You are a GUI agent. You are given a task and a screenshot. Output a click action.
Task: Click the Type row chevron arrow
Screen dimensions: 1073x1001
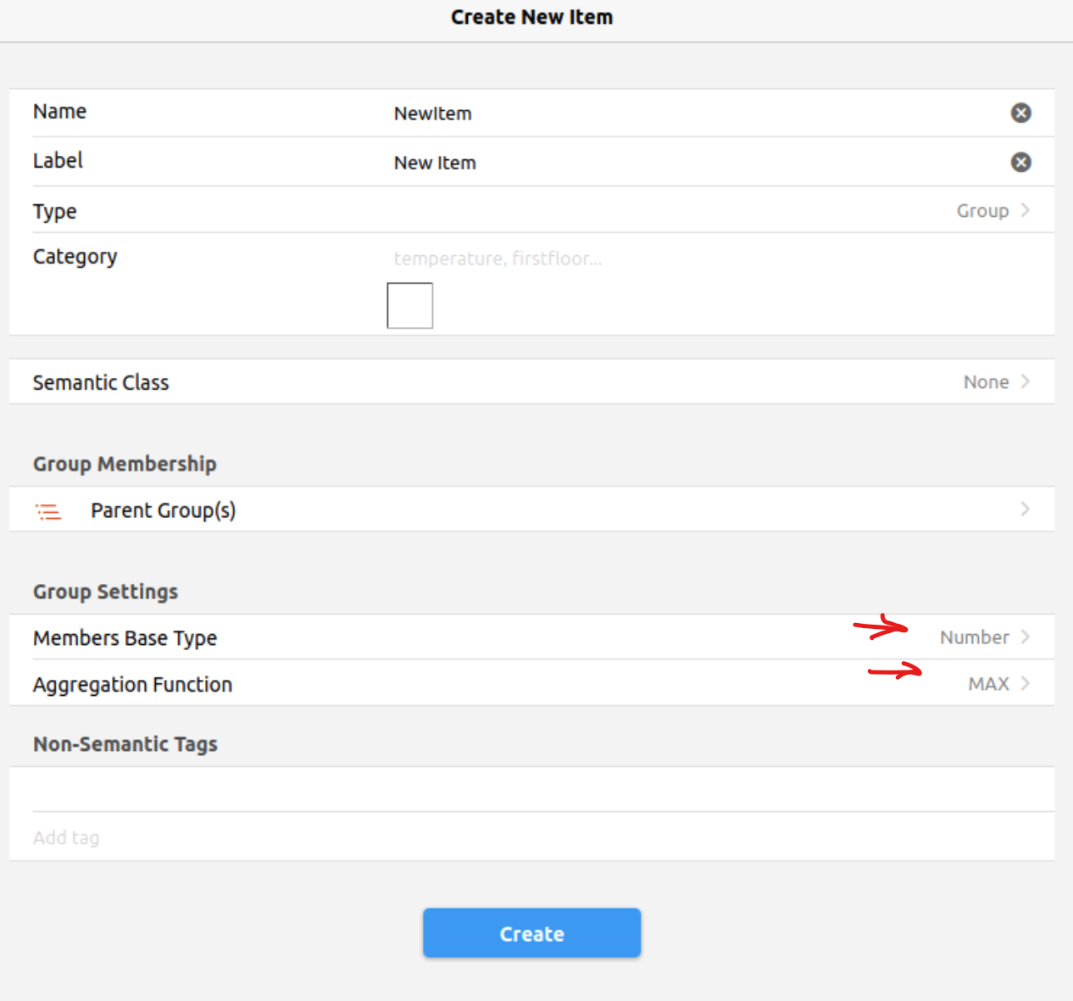(x=1026, y=210)
